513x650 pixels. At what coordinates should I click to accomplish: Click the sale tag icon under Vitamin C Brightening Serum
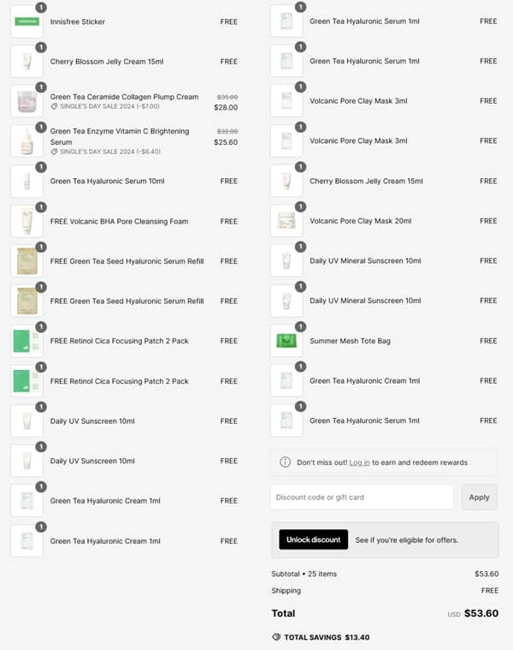(55, 152)
